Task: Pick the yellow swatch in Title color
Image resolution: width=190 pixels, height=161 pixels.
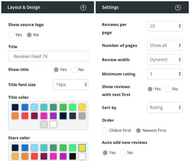Action: pos(82,107)
